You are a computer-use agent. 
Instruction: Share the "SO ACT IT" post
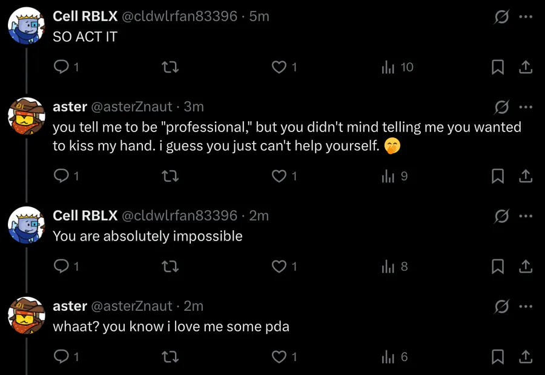[526, 67]
